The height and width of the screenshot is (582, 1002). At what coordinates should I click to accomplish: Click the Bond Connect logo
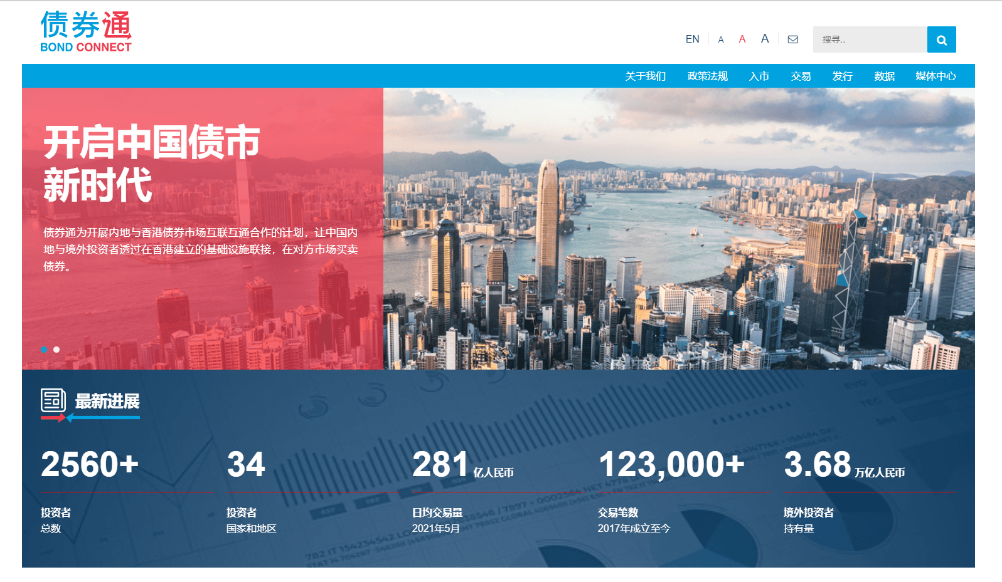86,32
